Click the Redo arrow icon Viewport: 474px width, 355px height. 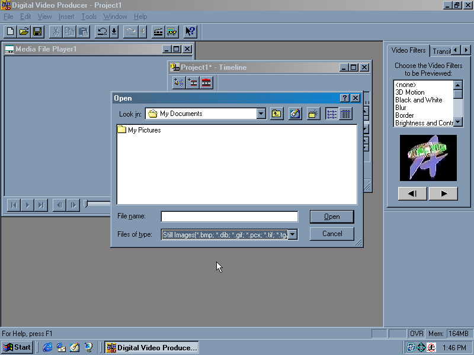[130, 31]
